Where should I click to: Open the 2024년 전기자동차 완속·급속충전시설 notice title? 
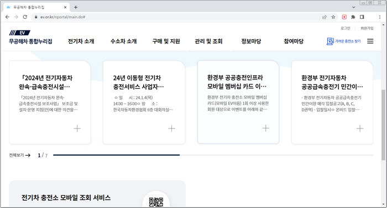click(46, 82)
